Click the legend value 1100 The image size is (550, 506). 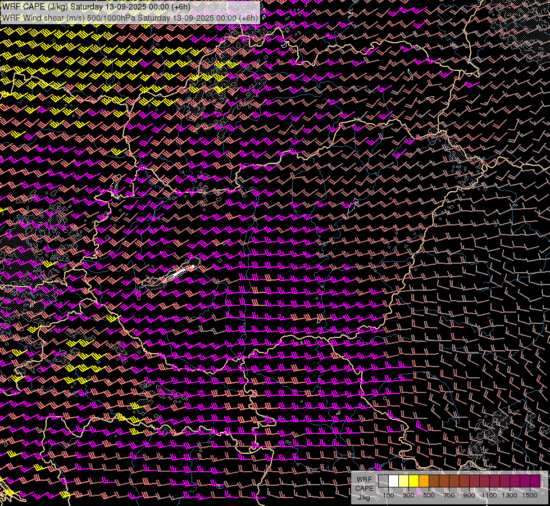click(489, 495)
